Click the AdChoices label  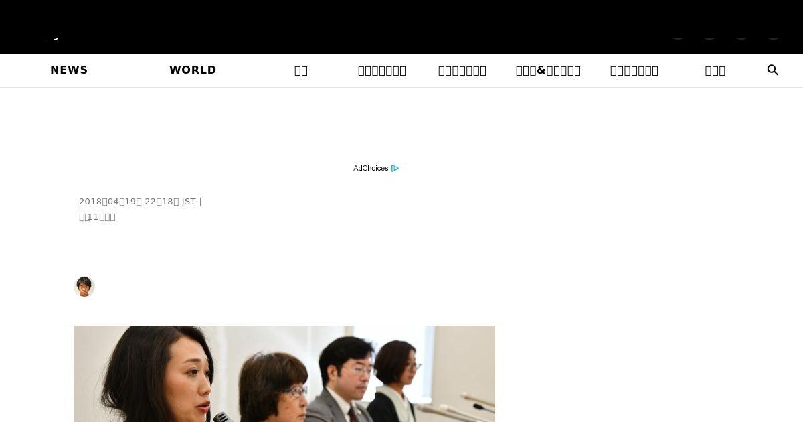point(371,169)
